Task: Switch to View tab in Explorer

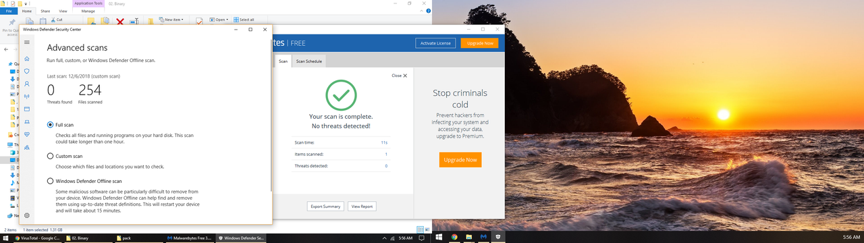Action: coord(63,11)
